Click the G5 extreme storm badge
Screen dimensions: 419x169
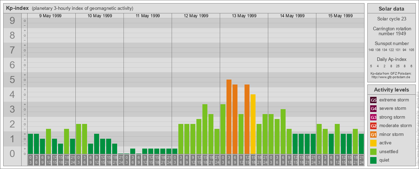point(373,100)
